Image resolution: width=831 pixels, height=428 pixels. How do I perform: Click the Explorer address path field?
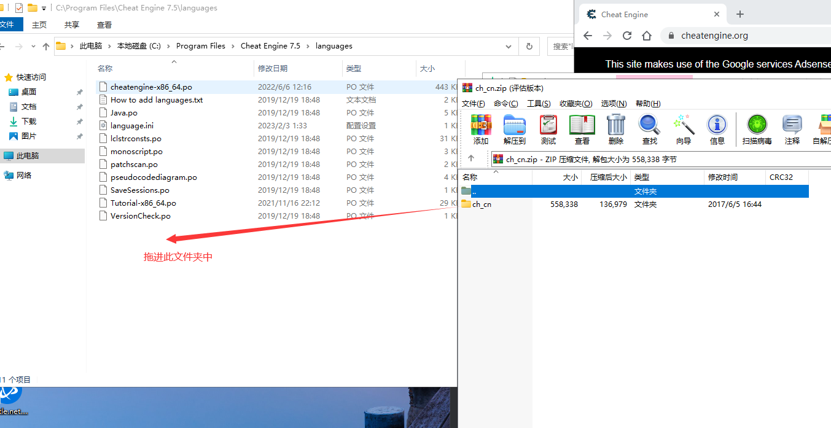pos(286,46)
